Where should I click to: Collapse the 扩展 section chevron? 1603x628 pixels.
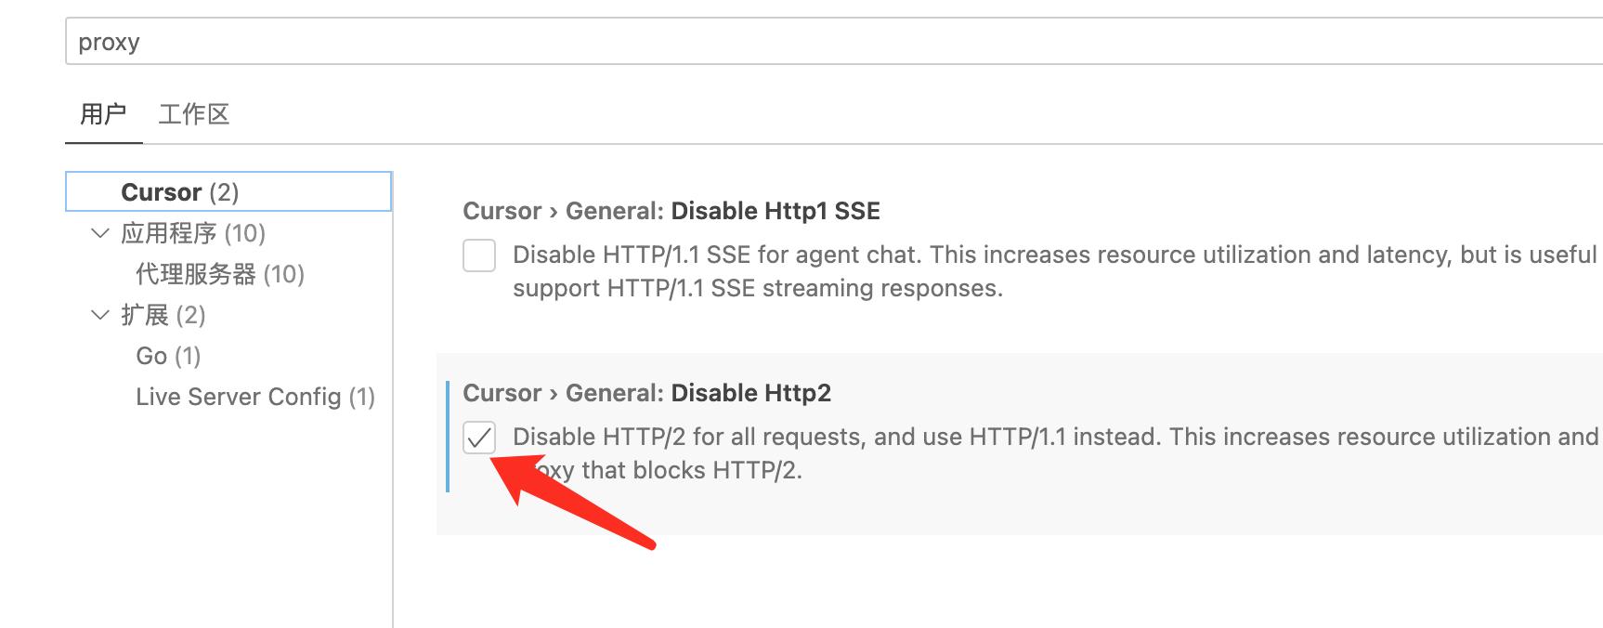(100, 315)
